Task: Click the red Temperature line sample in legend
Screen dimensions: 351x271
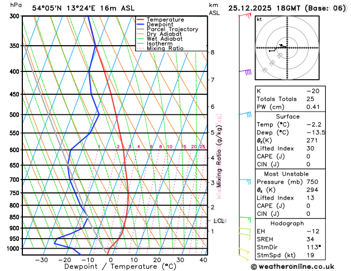Action: (x=141, y=20)
